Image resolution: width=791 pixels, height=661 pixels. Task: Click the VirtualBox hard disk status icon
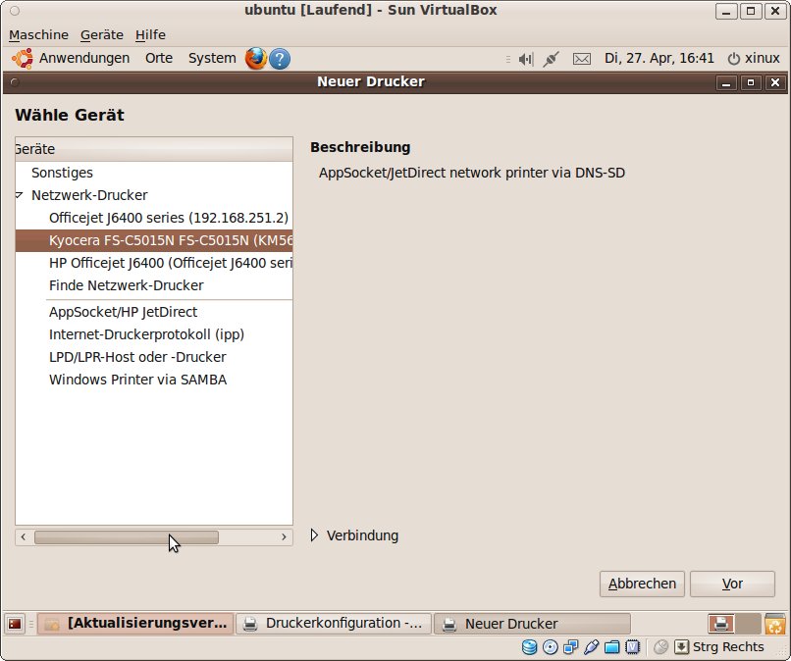(x=531, y=647)
